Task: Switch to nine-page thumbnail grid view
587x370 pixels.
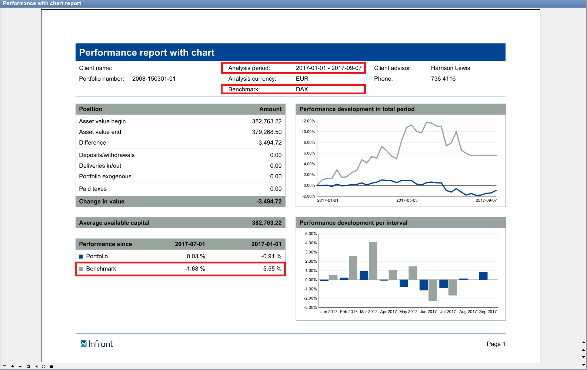Action: (51, 366)
